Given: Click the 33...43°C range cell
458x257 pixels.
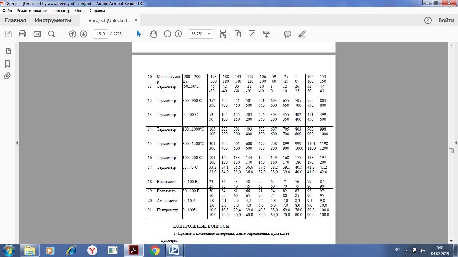Looking at the screenshot, I should pyautogui.click(x=194, y=172).
